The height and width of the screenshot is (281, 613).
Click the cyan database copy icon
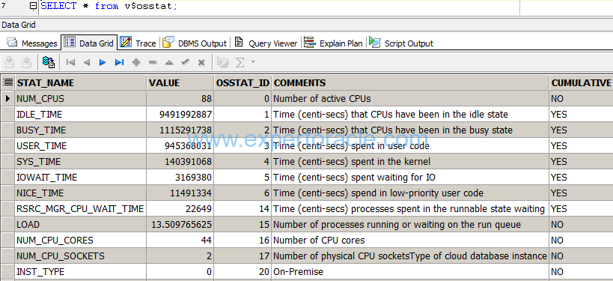(x=49, y=62)
